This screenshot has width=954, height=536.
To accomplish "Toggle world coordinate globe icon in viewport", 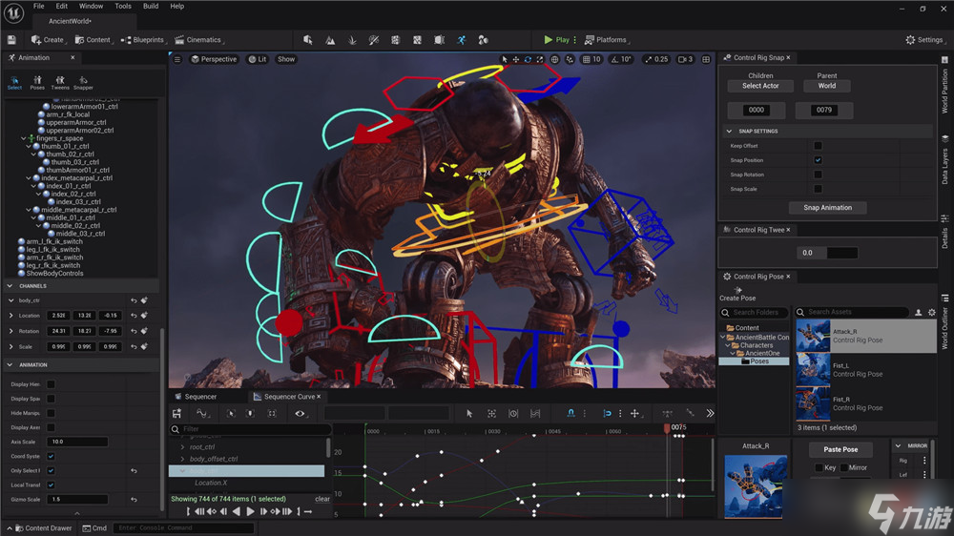I will (555, 59).
